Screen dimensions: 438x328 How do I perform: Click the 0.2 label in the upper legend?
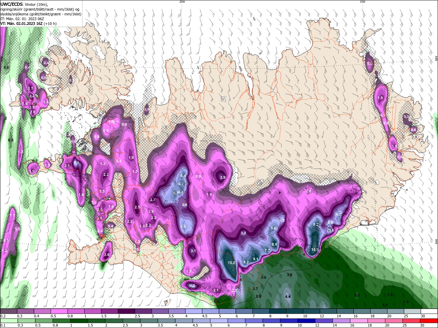3,316
